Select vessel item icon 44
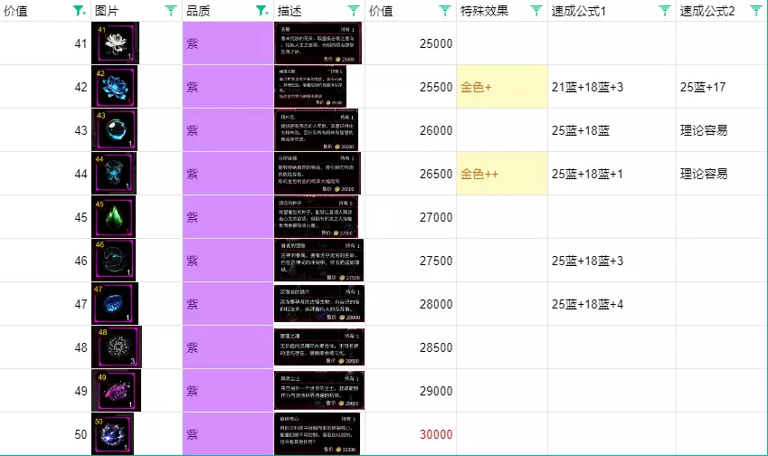Viewport: 768px width, 456px height. (114, 174)
